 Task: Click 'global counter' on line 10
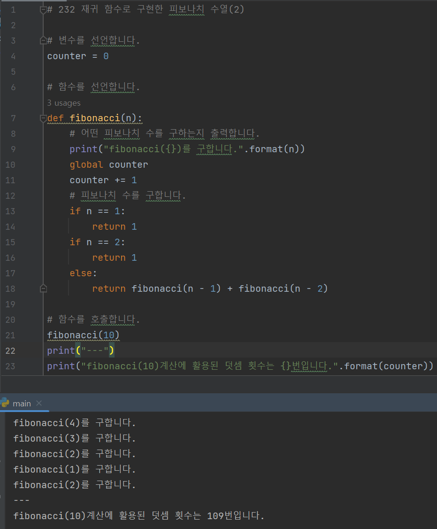click(108, 164)
